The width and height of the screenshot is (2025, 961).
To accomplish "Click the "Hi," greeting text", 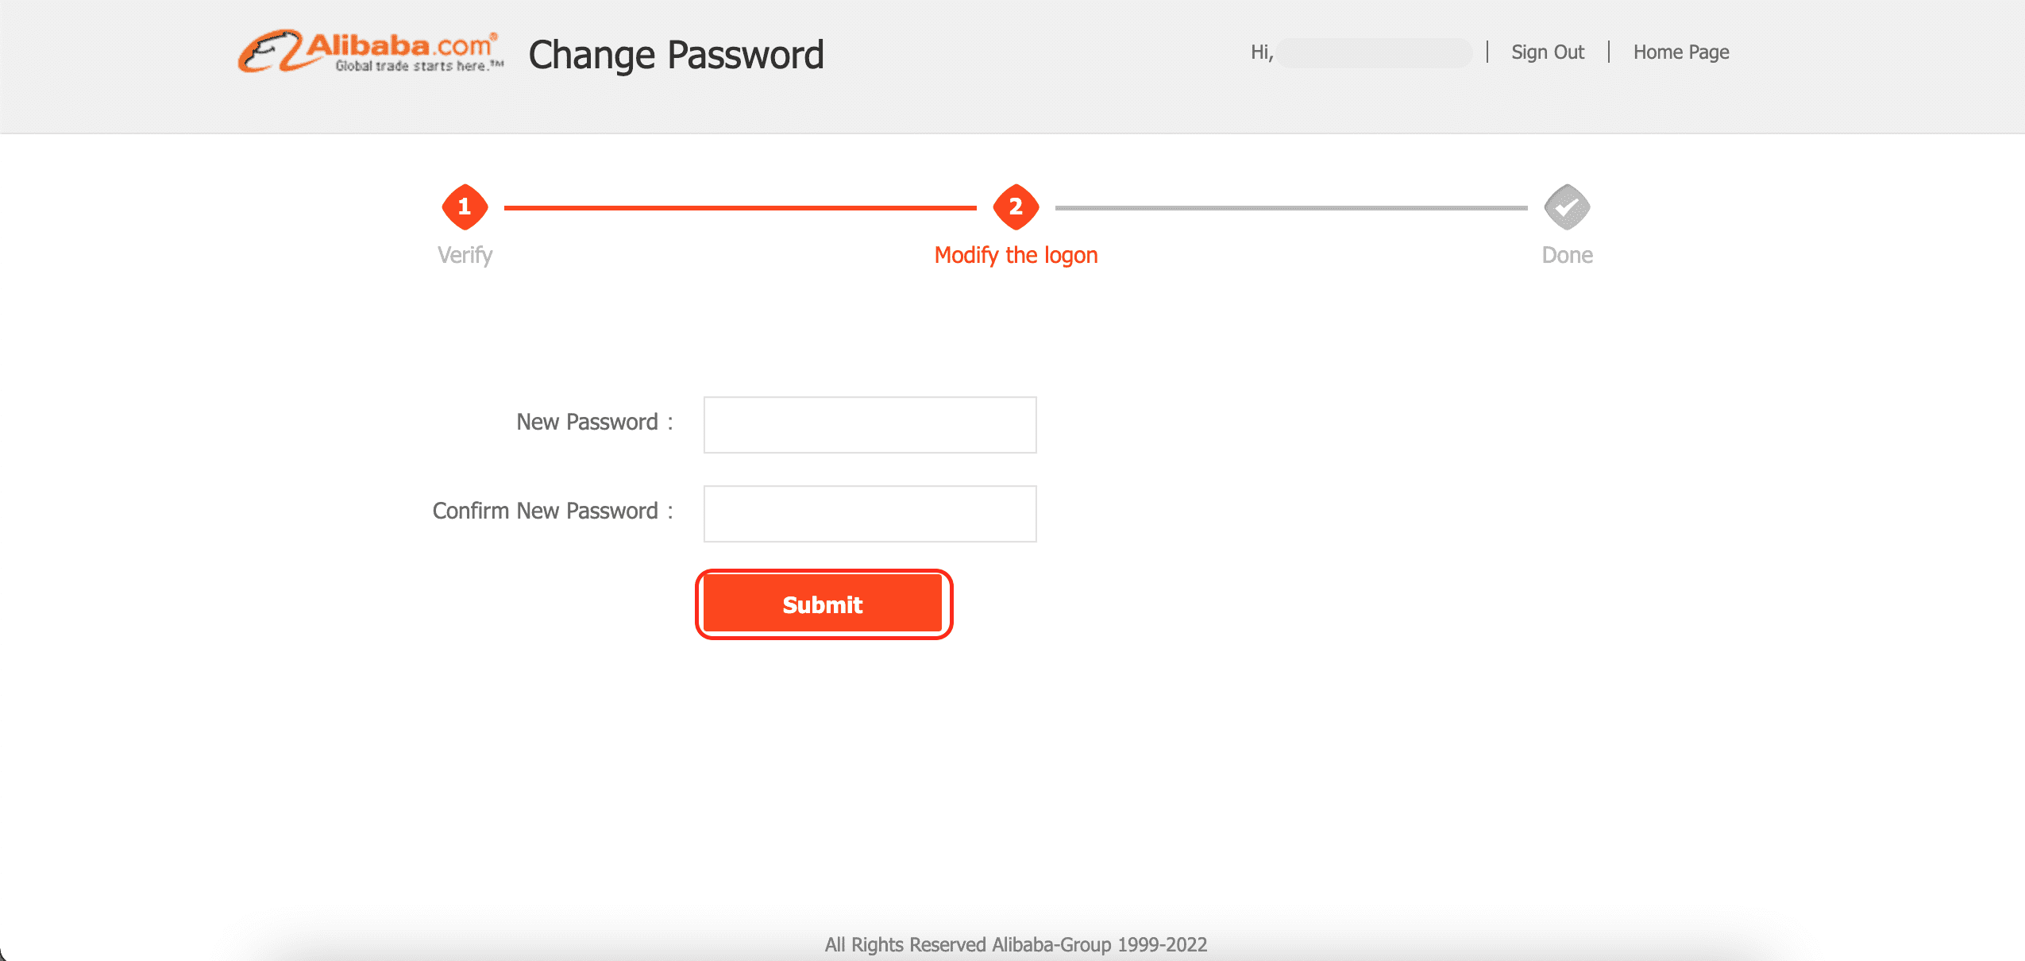I will (x=1261, y=52).
